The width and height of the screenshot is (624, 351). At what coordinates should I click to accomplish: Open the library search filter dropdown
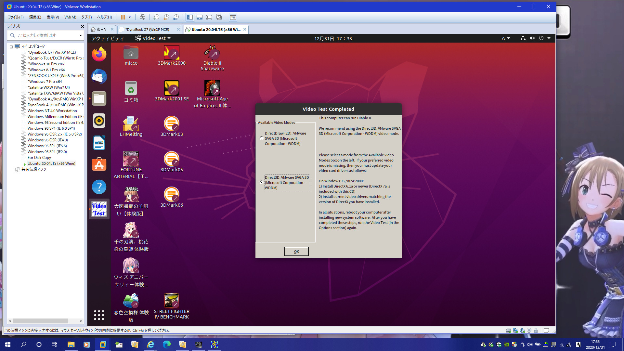click(81, 35)
